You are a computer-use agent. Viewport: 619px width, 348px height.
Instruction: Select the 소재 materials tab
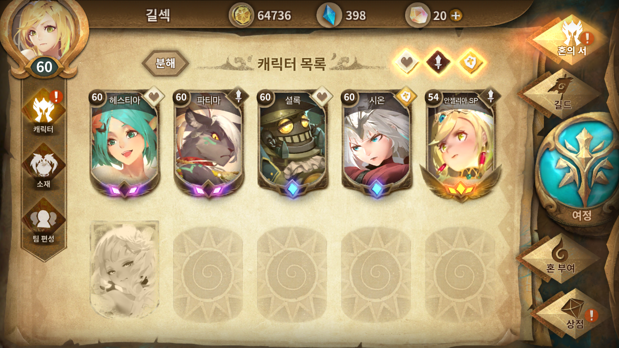pyautogui.click(x=44, y=167)
